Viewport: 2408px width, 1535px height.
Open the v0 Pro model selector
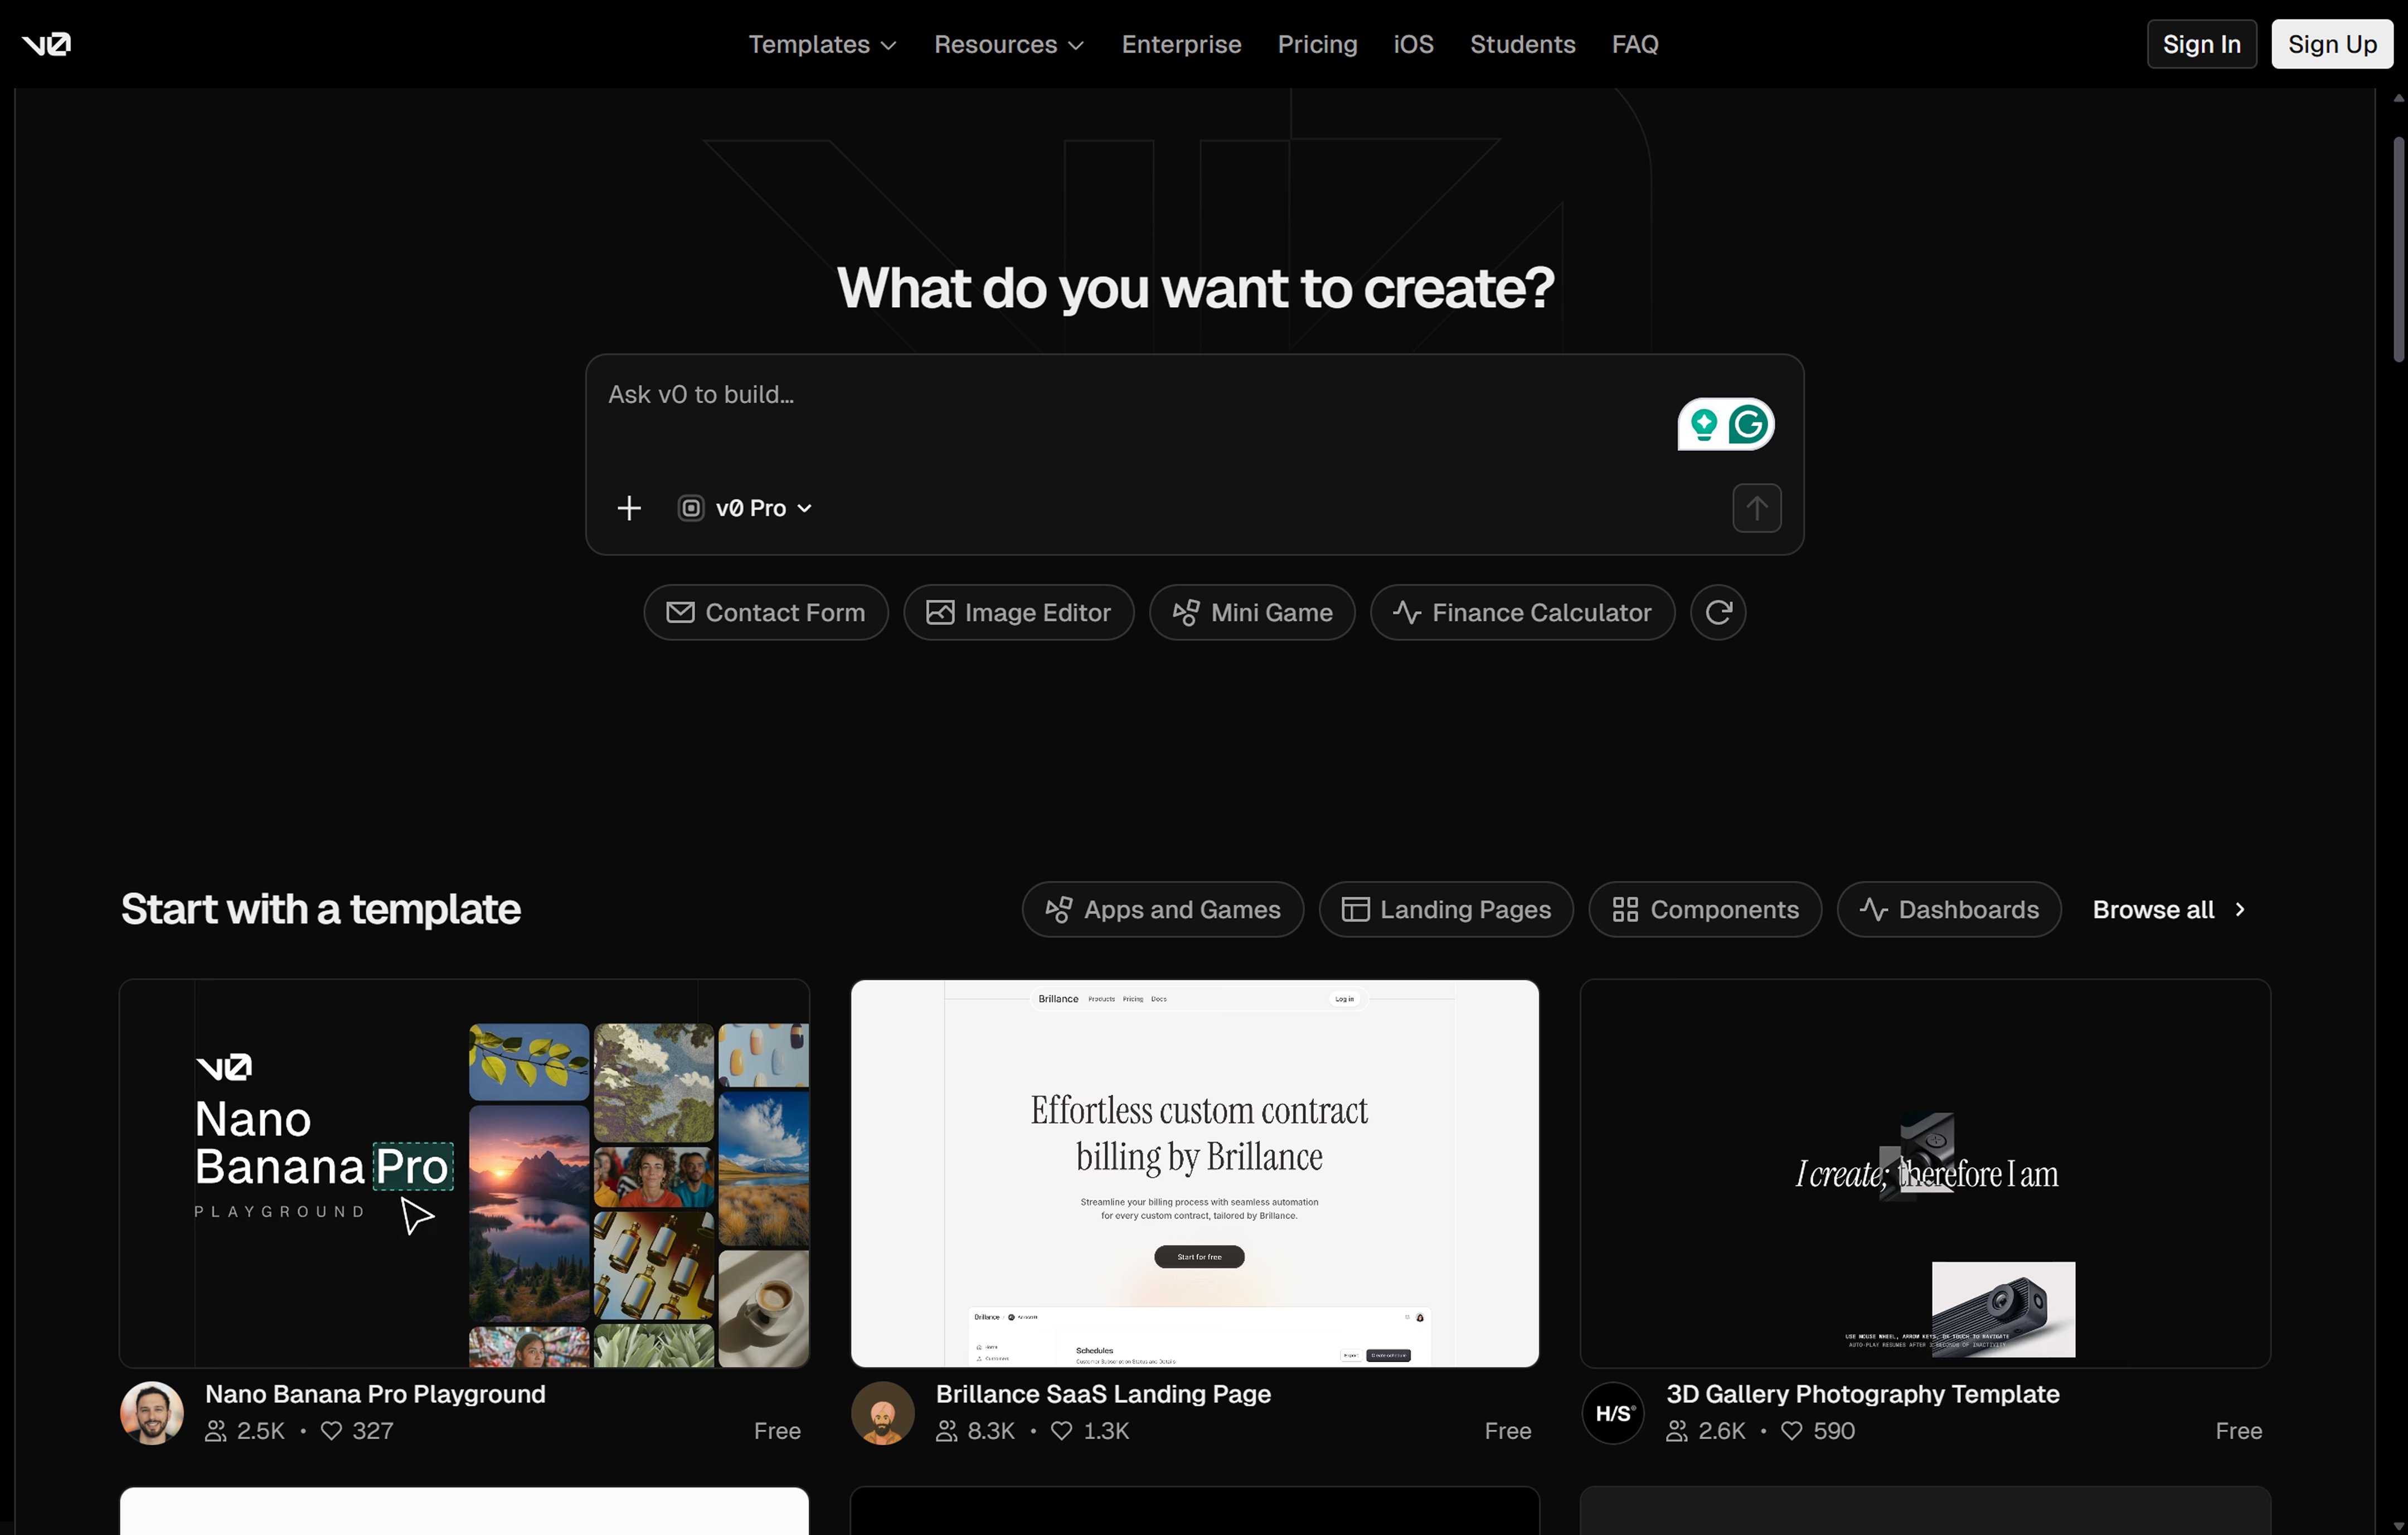[745, 508]
